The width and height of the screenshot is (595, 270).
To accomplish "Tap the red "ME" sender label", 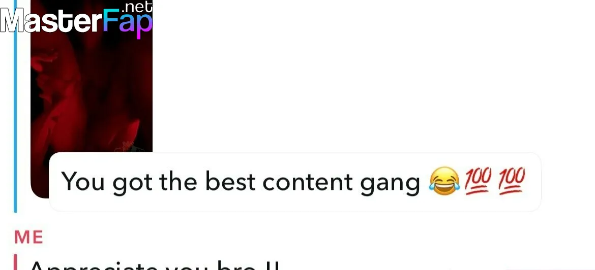I will [x=29, y=238].
